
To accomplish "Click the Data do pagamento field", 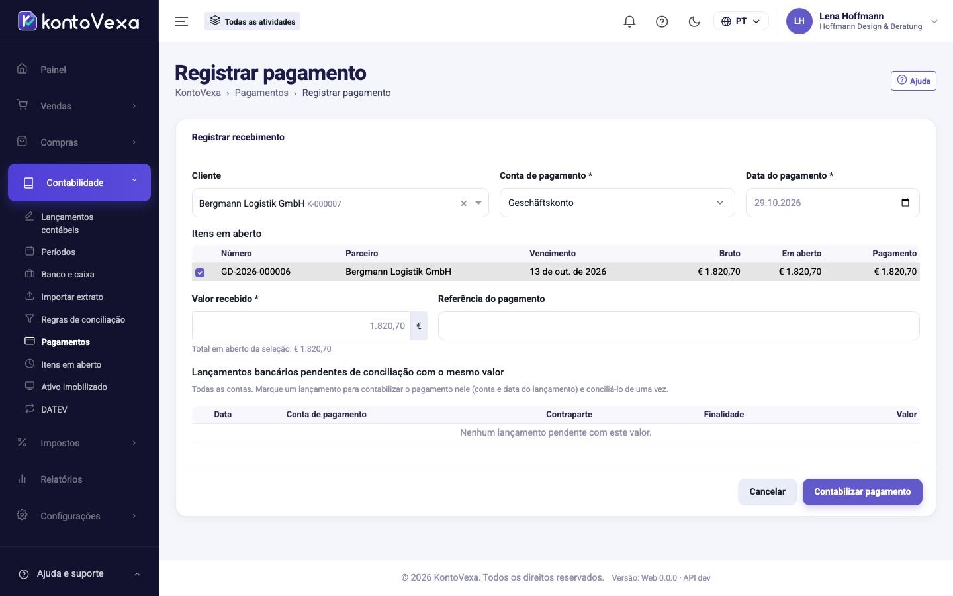I will (x=833, y=203).
